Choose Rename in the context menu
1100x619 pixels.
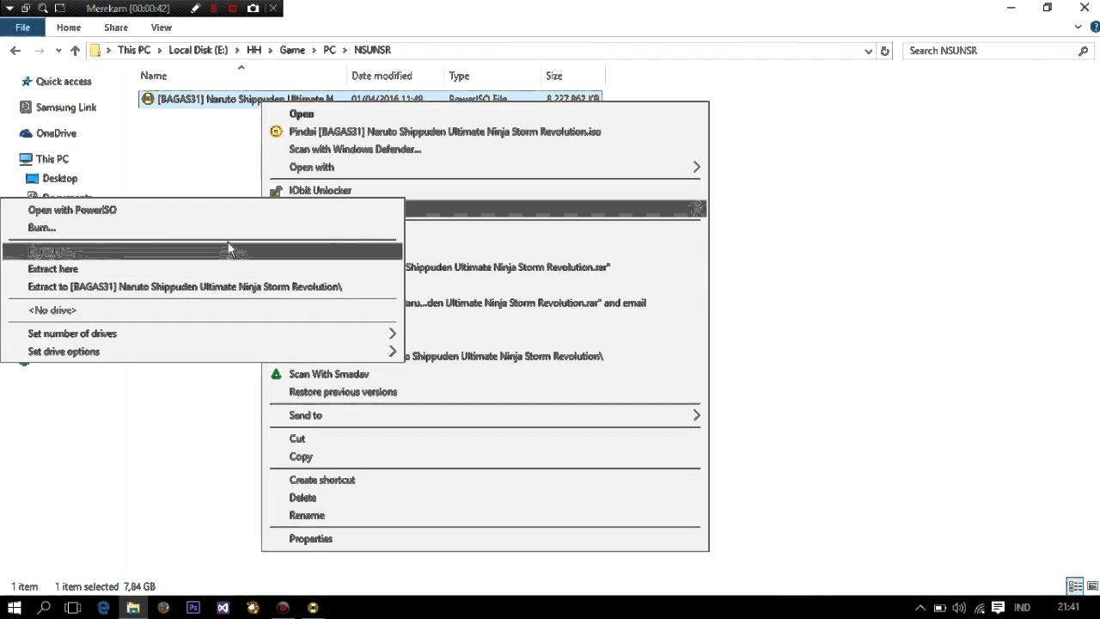pos(485,516)
